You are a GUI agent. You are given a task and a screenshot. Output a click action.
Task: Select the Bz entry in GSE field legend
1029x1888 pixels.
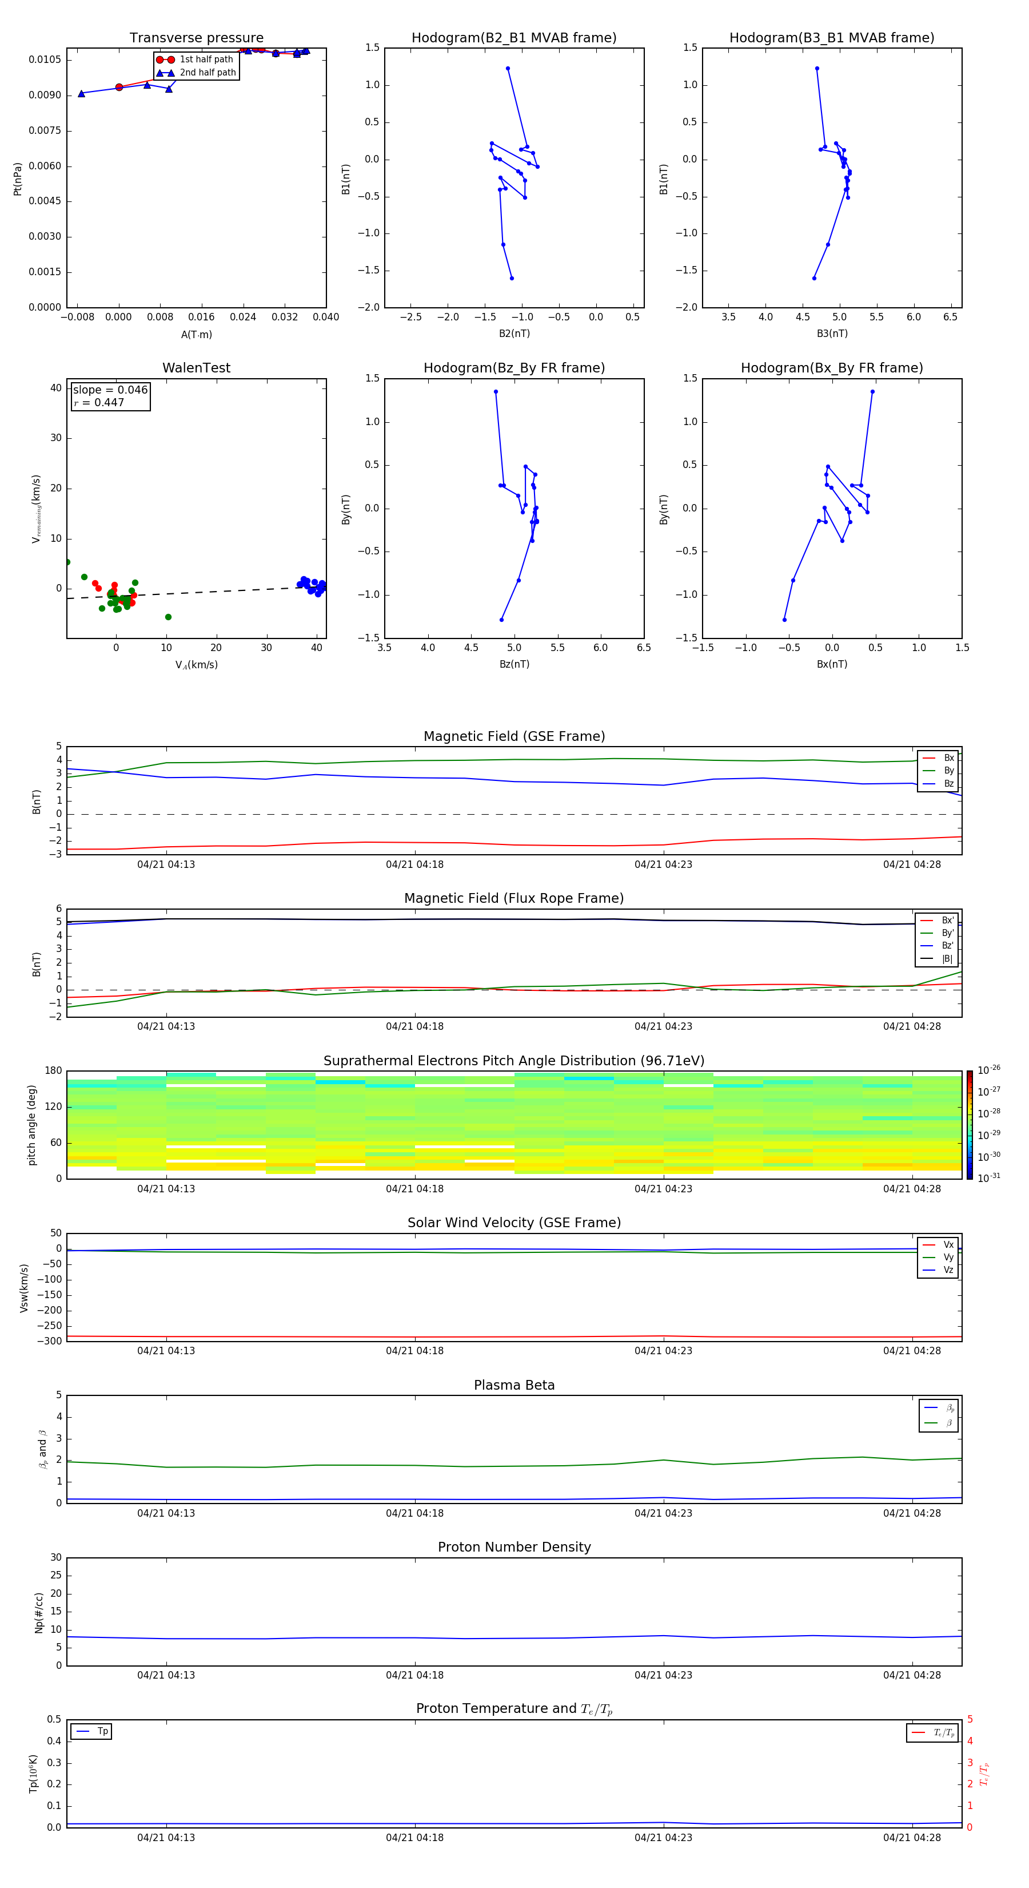pyautogui.click(x=938, y=784)
